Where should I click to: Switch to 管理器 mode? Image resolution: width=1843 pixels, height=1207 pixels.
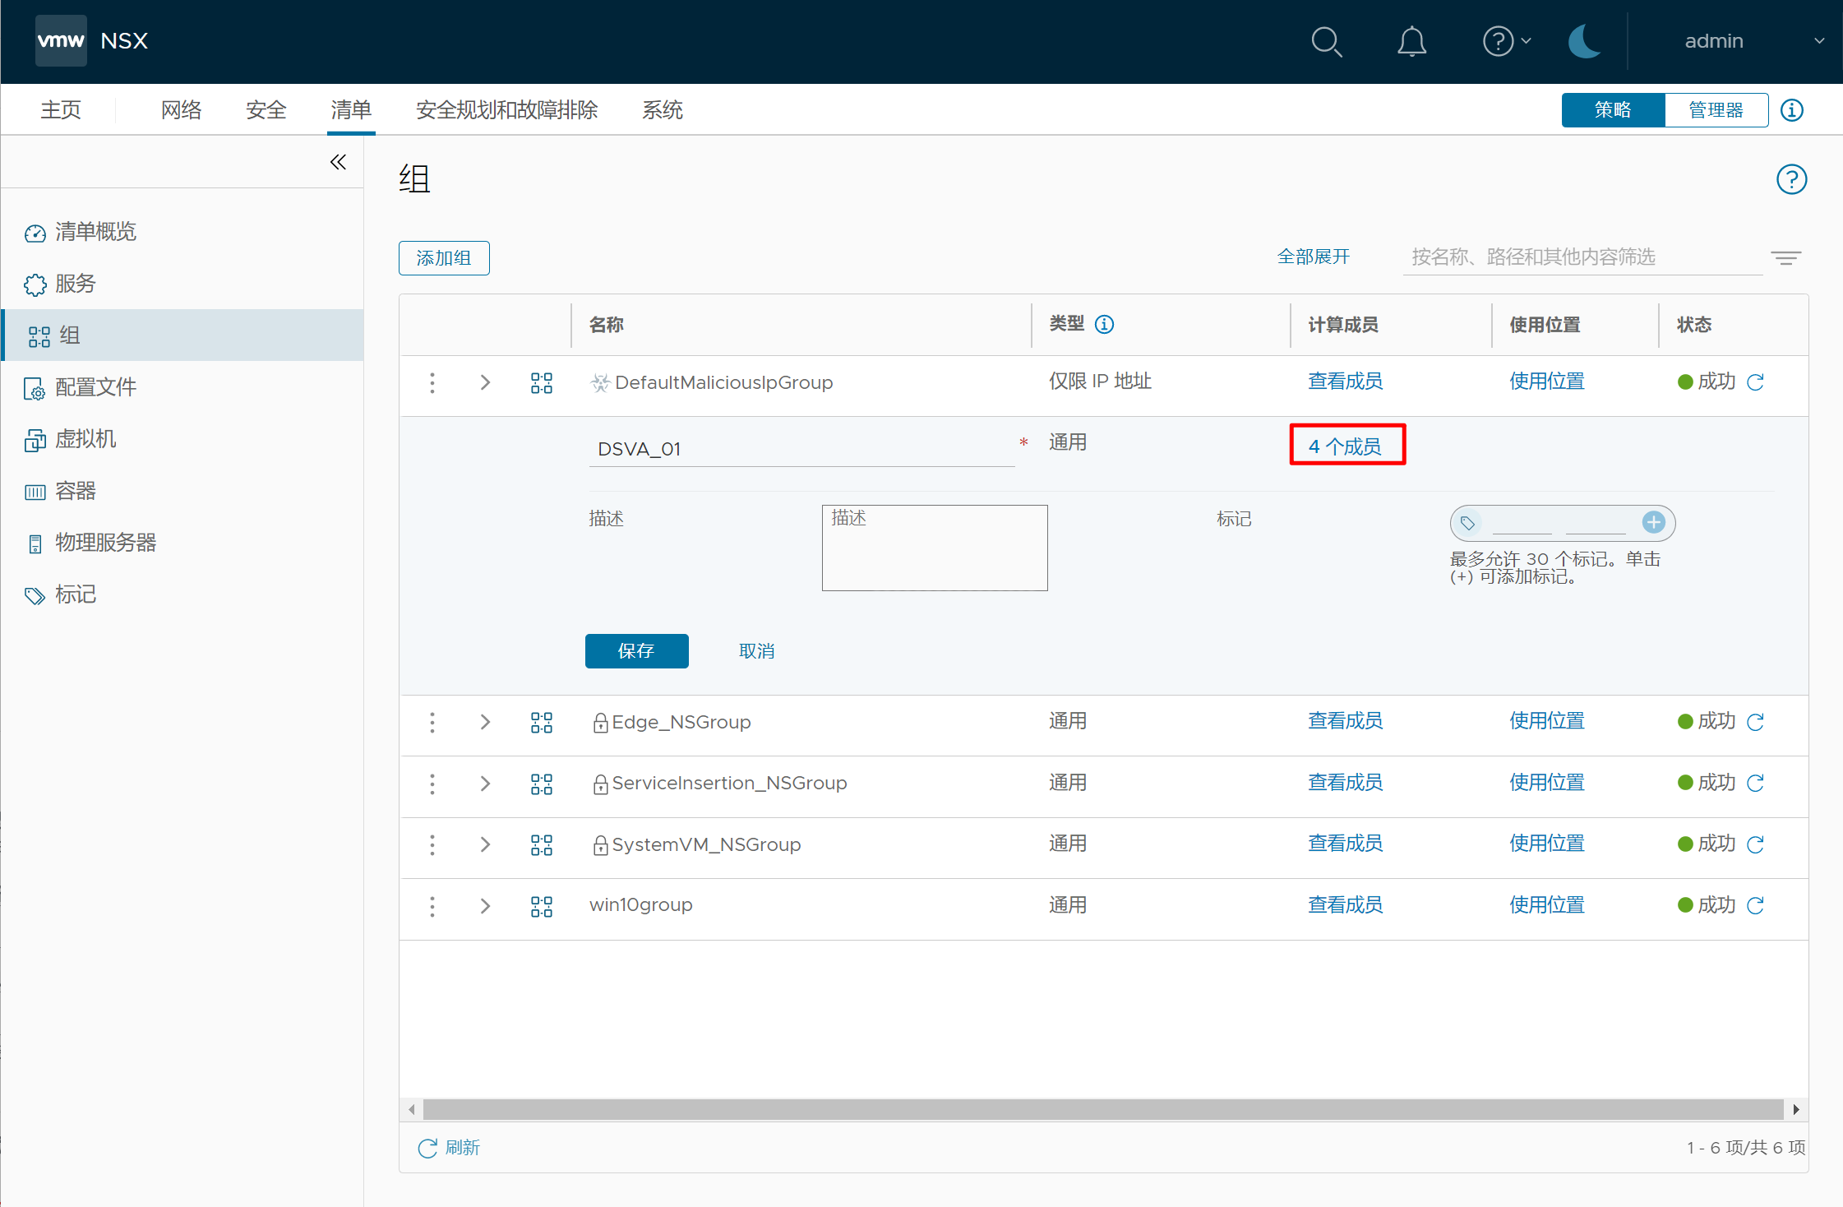click(1716, 110)
